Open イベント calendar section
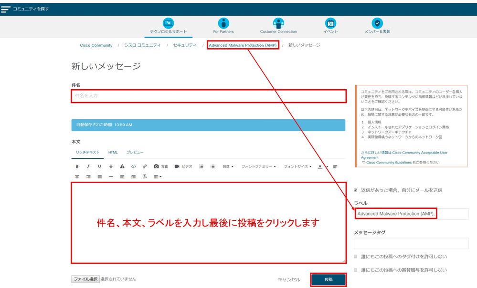 pos(331,26)
